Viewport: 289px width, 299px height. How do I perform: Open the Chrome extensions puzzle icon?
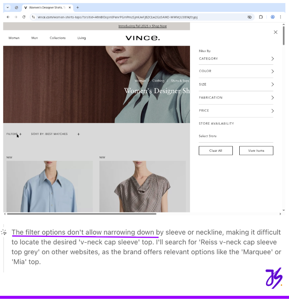(261, 17)
